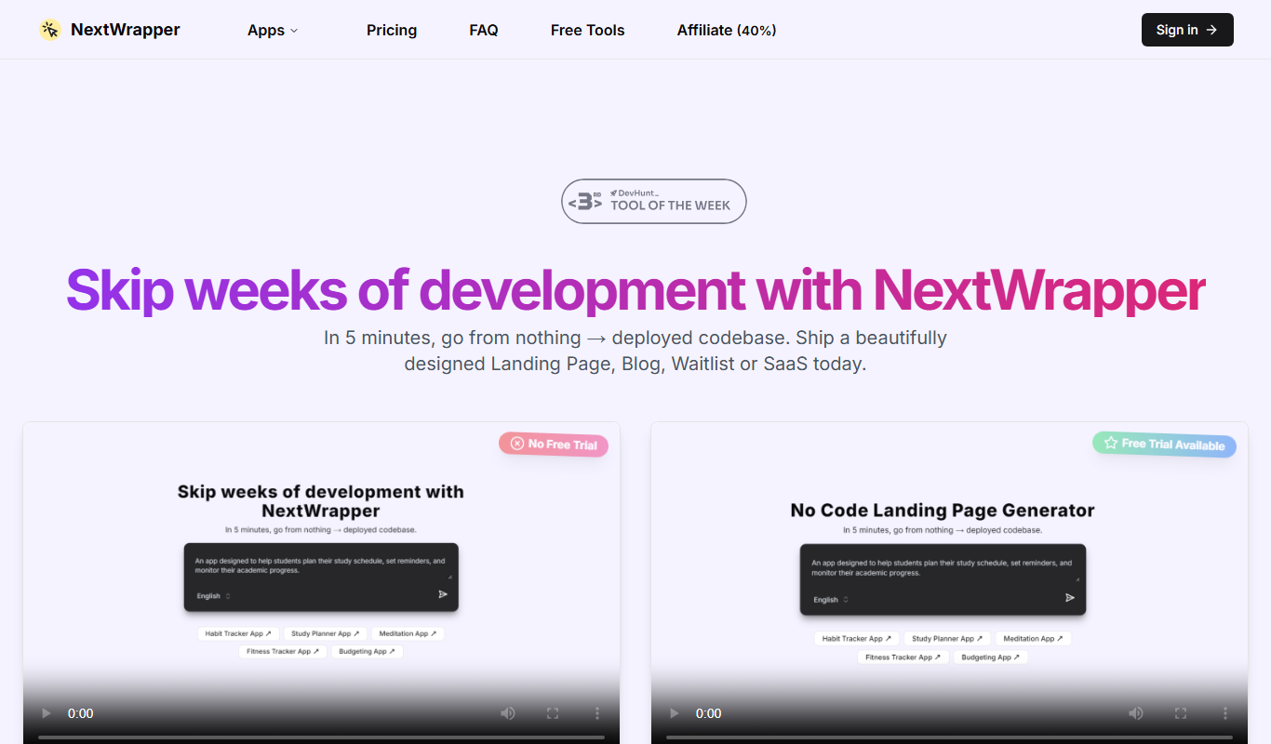Open English language selector in right video
1271x744 pixels.
[x=831, y=600]
